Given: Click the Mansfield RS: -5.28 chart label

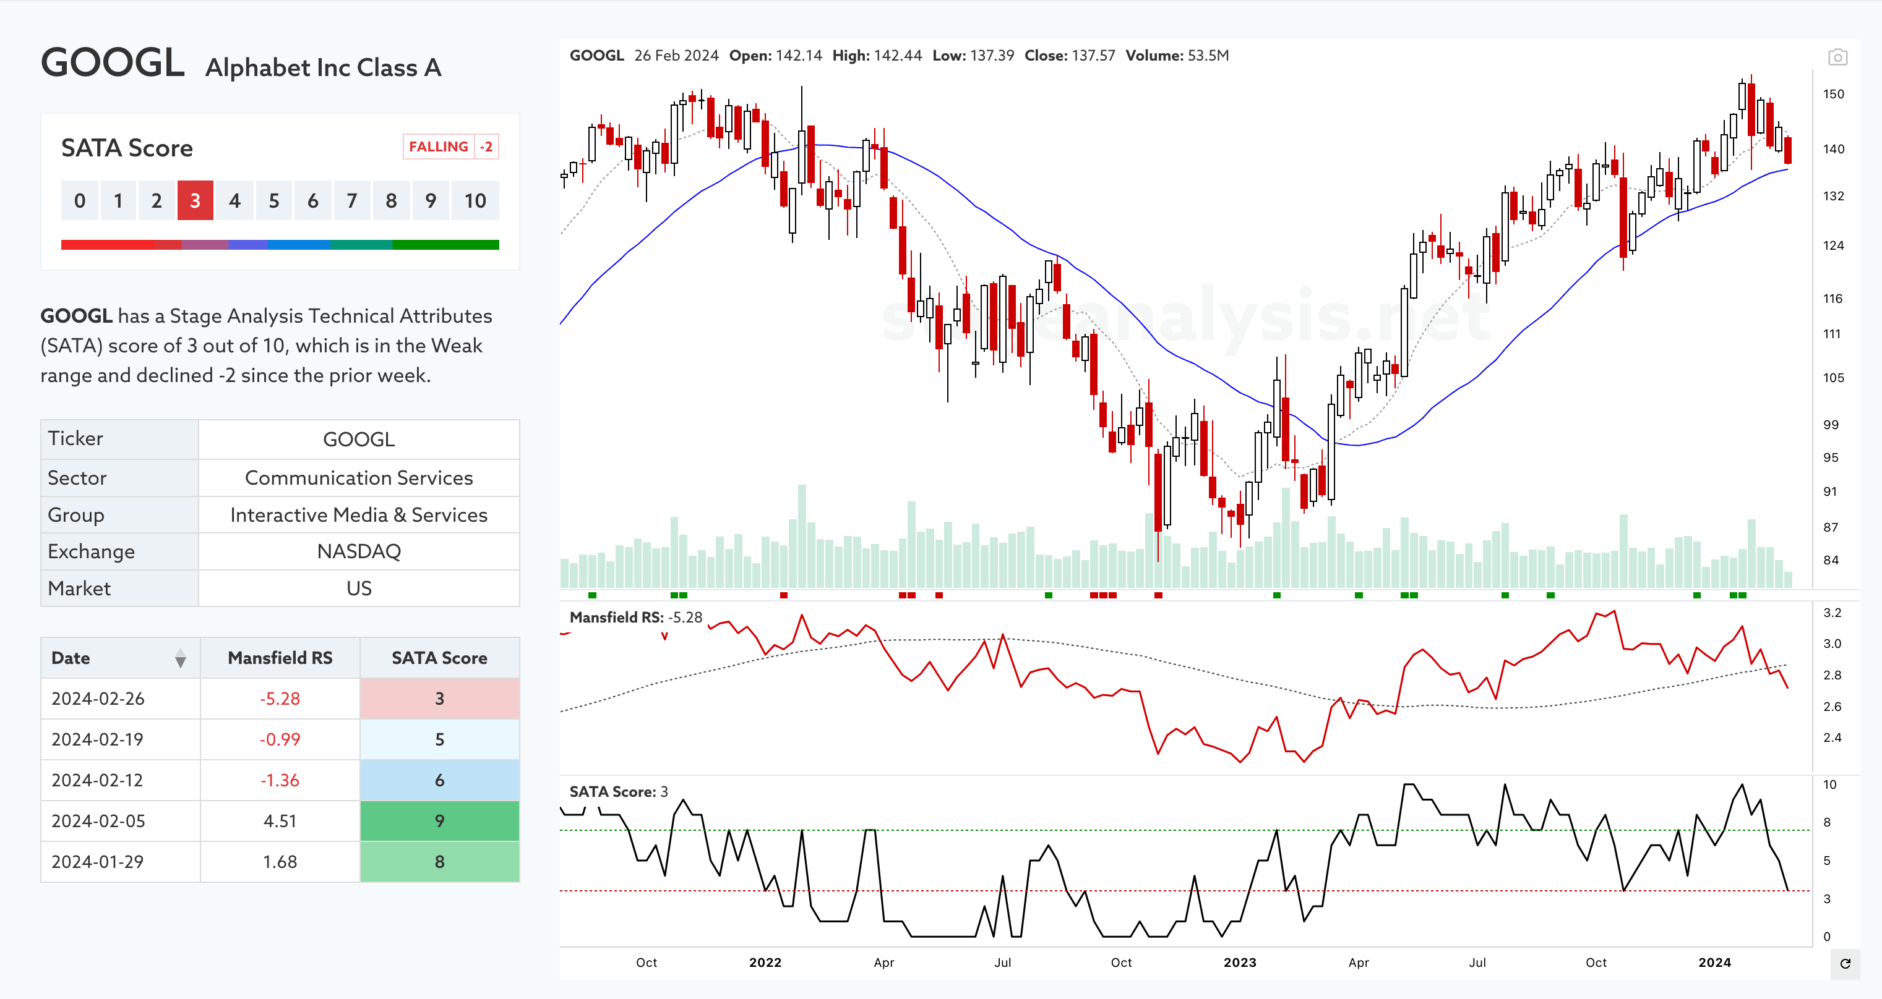Looking at the screenshot, I should (x=635, y=618).
